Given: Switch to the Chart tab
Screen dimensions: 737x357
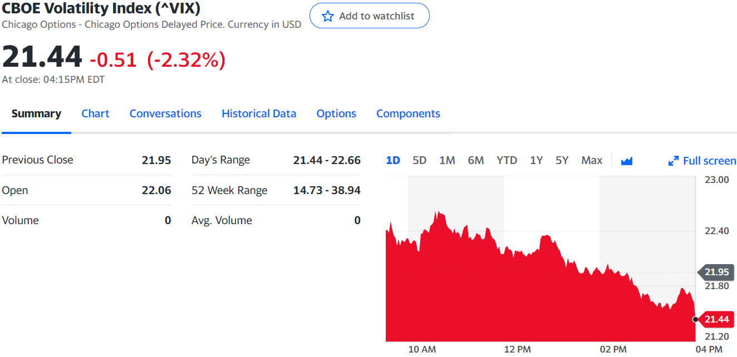Looking at the screenshot, I should [x=95, y=113].
